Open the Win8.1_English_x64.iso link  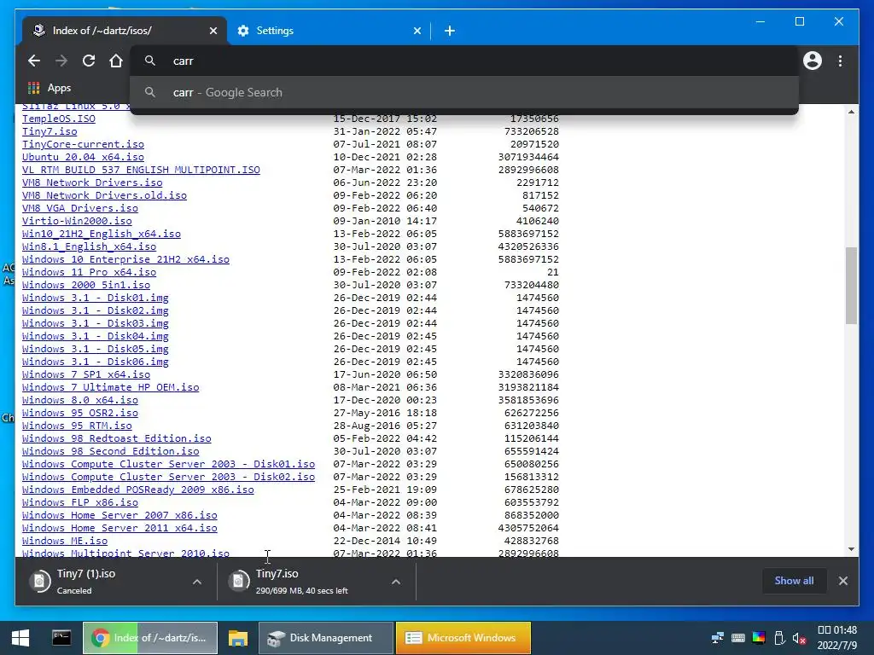click(89, 246)
